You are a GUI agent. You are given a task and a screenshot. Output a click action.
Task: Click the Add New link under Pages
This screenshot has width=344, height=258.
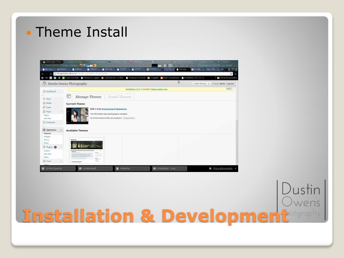tap(47, 119)
